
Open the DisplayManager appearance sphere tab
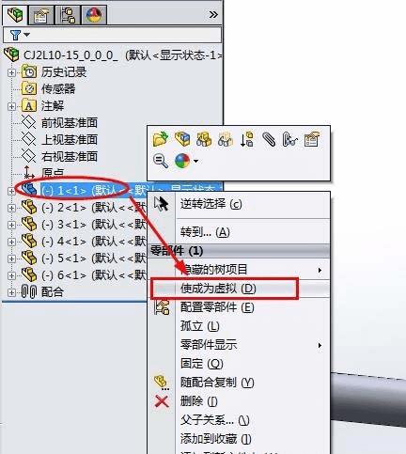(x=94, y=15)
